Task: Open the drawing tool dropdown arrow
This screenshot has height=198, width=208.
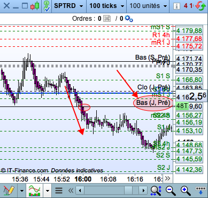Action: 22,191
